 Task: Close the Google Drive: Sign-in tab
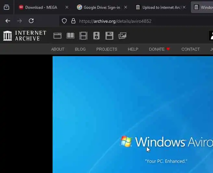click(126, 7)
